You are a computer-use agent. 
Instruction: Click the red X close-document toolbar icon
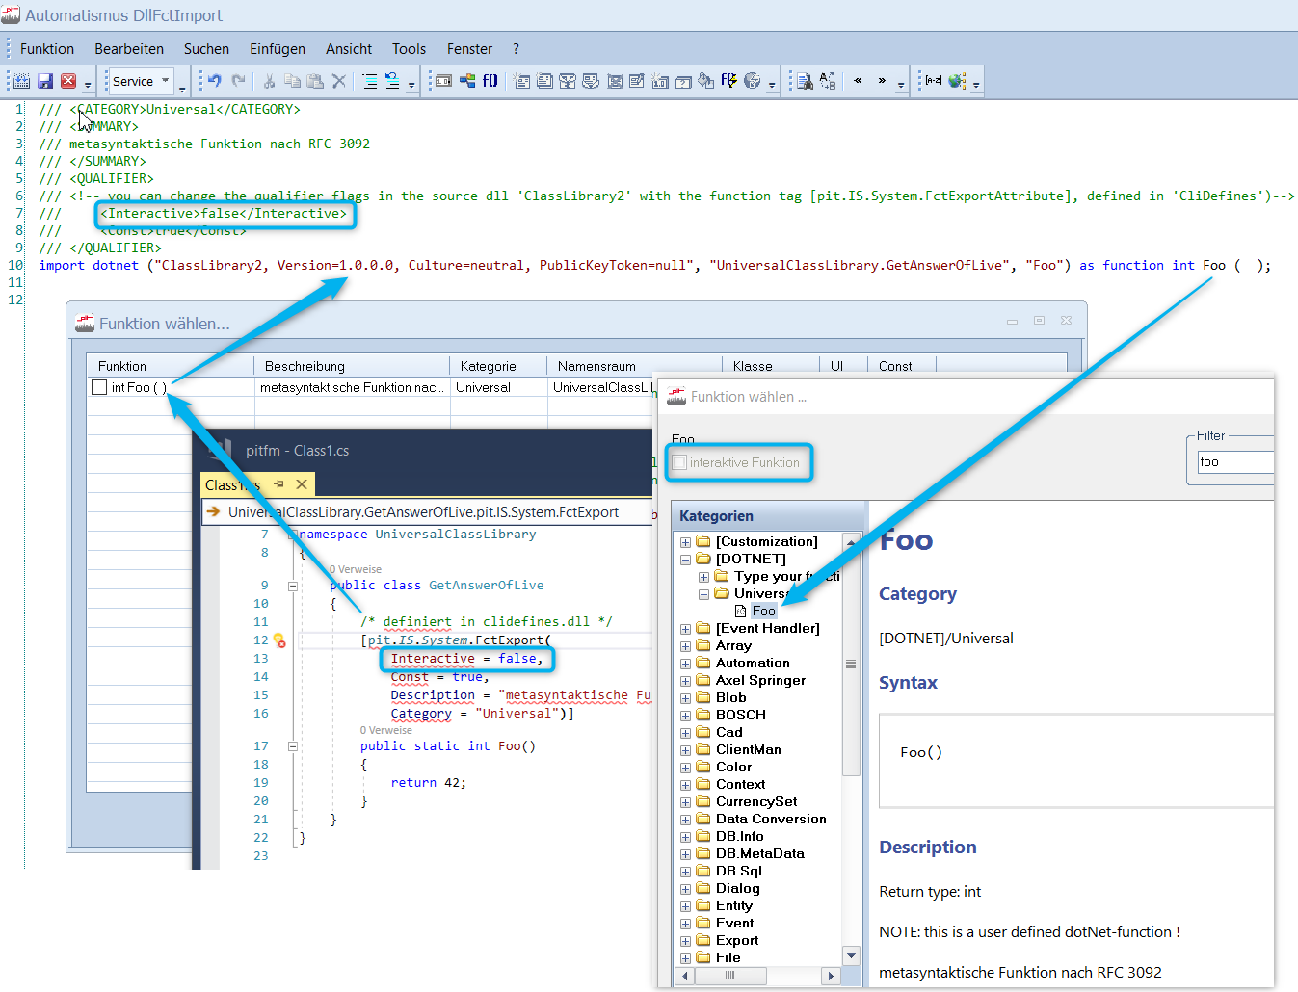(68, 81)
